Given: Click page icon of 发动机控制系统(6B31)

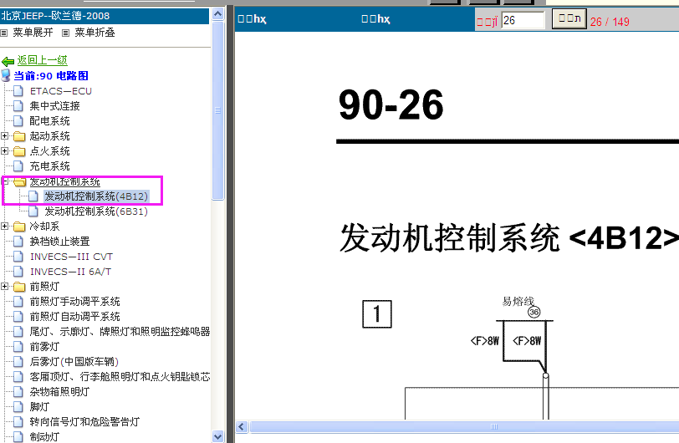Looking at the screenshot, I should click(x=33, y=211).
